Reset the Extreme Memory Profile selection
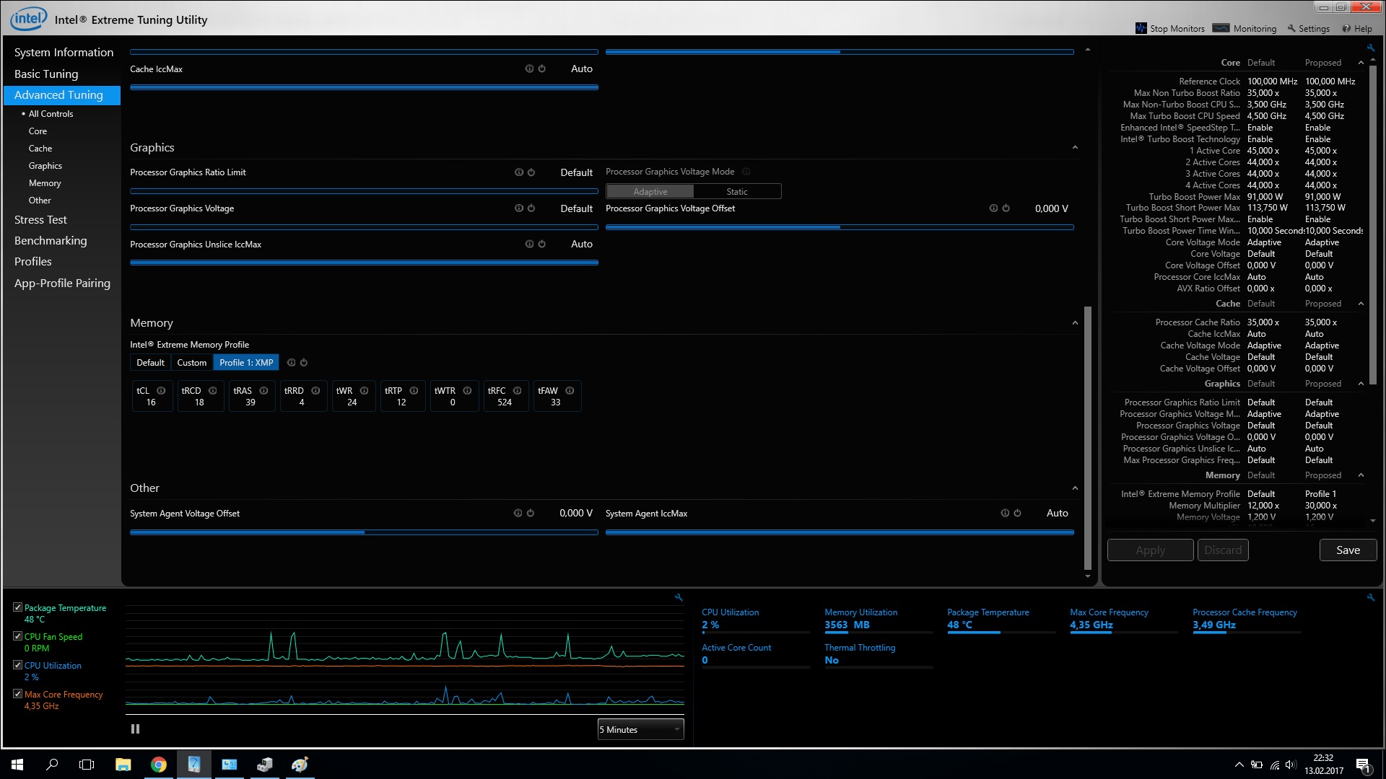The width and height of the screenshot is (1386, 779). [303, 363]
